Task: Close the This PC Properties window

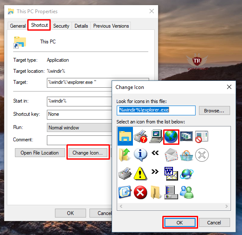Action: point(152,11)
